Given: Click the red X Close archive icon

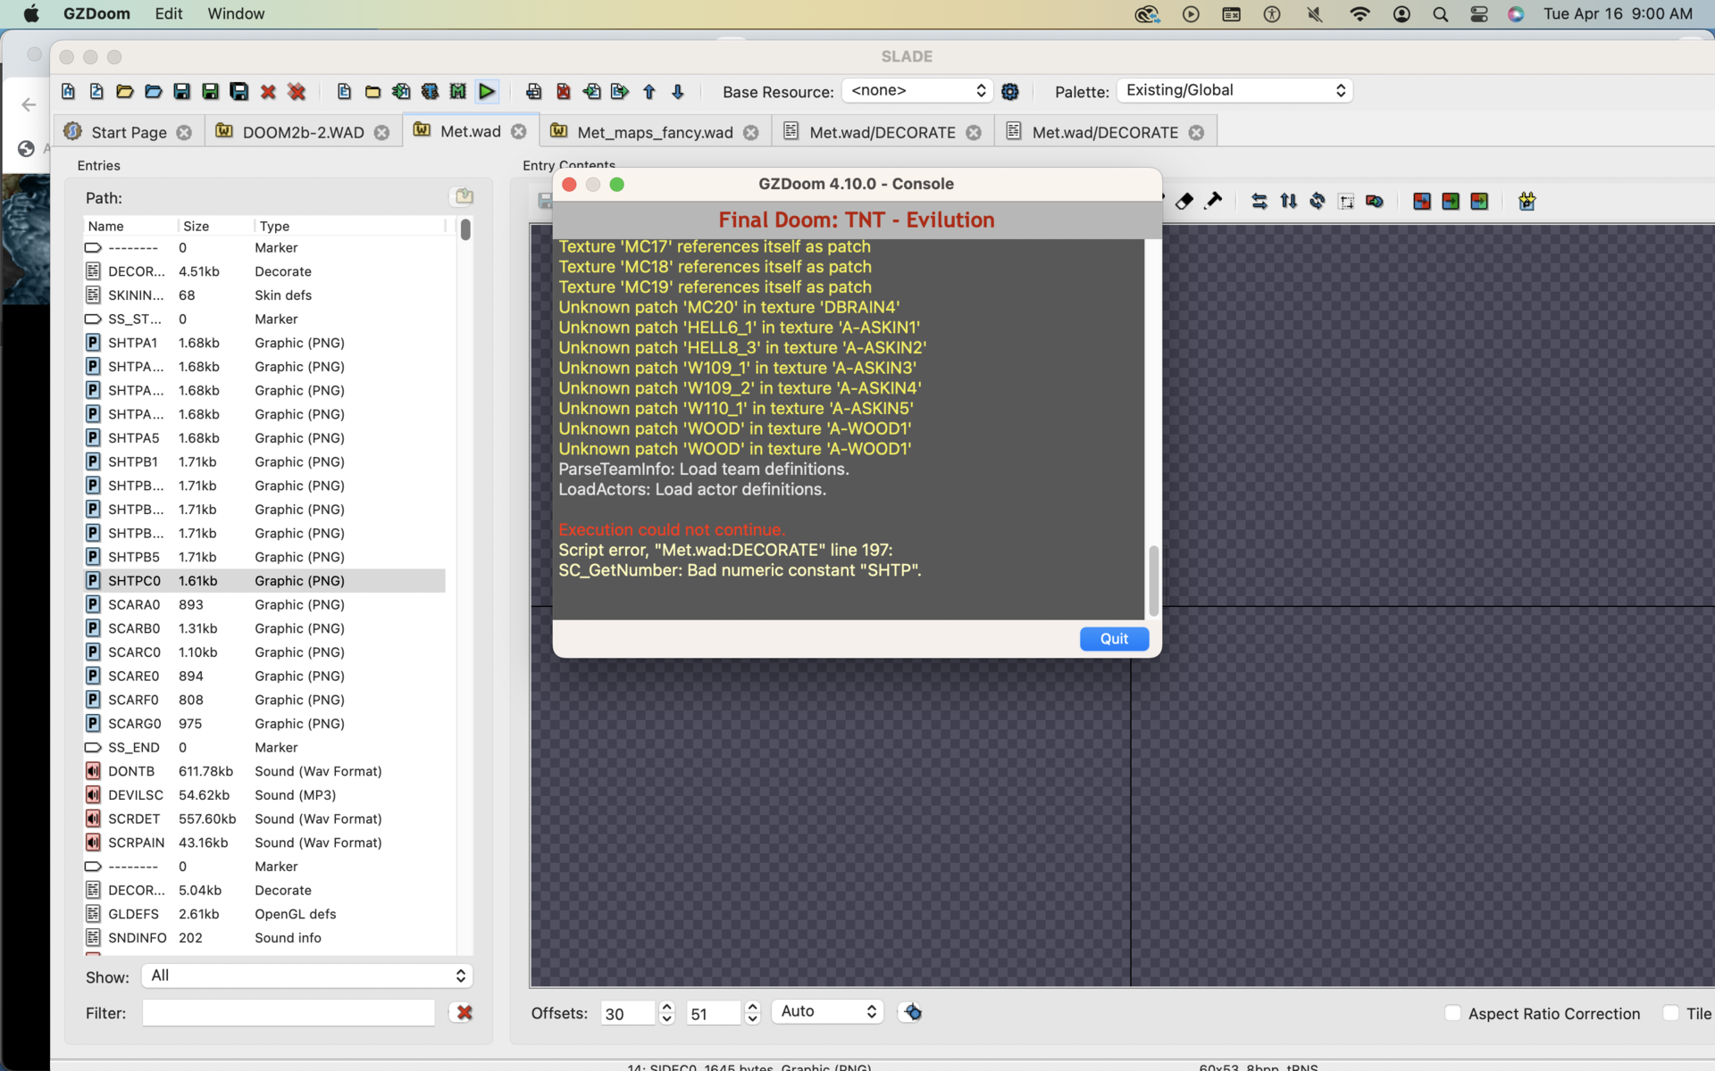Looking at the screenshot, I should (x=268, y=91).
